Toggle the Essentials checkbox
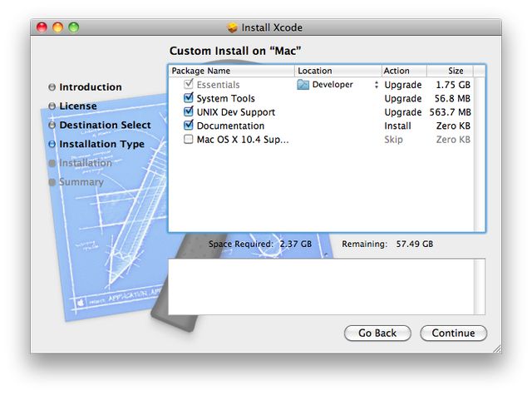This screenshot has height=395, width=532. pyautogui.click(x=189, y=84)
